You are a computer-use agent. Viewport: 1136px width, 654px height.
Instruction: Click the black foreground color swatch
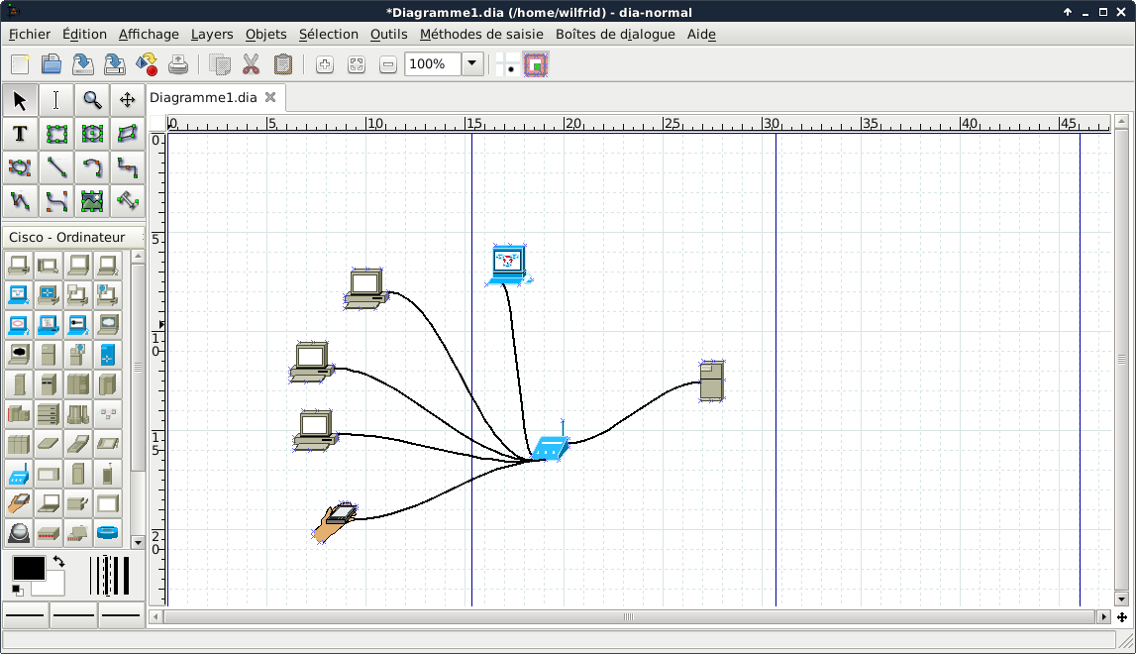[28, 568]
